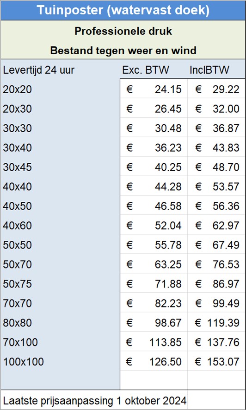Select the Professionele druk heading
246x410 pixels.
tap(123, 32)
